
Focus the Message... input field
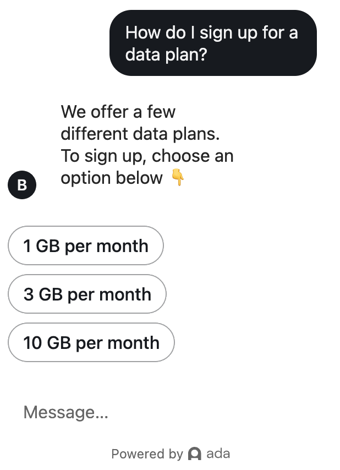tap(165, 412)
